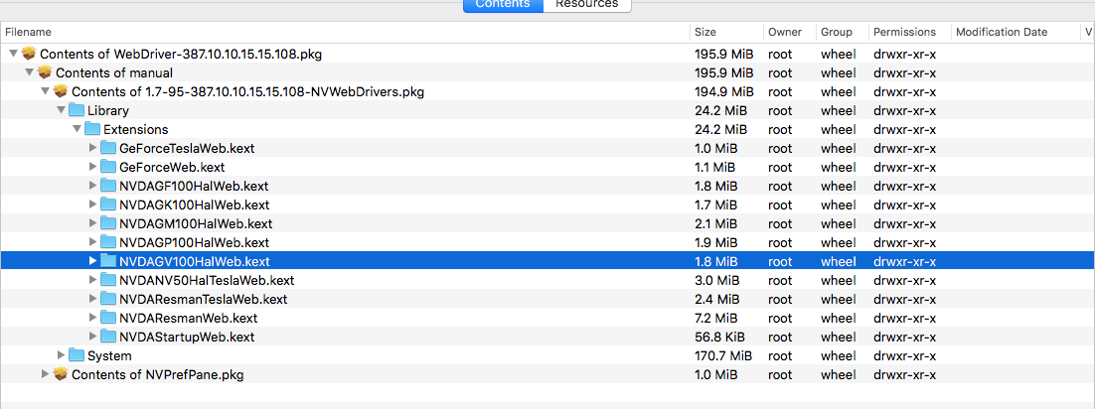Click the WebDriver-387.10.10.15.15.108.pkg package icon

(x=29, y=53)
